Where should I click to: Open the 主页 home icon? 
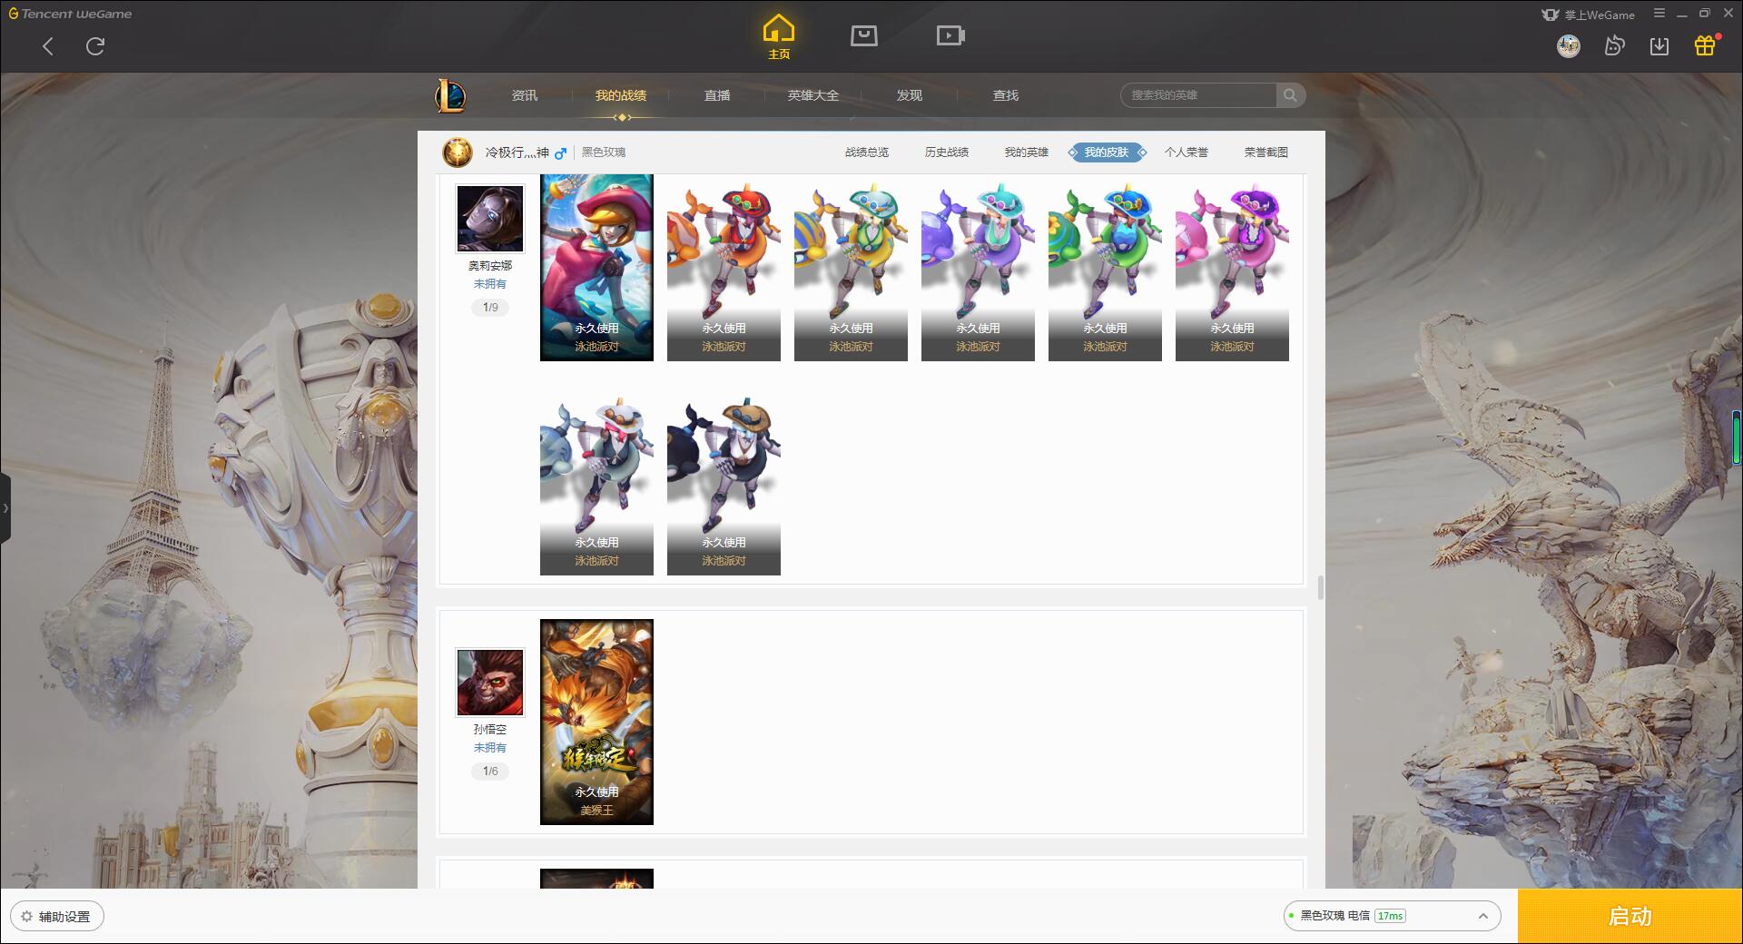[x=779, y=37]
